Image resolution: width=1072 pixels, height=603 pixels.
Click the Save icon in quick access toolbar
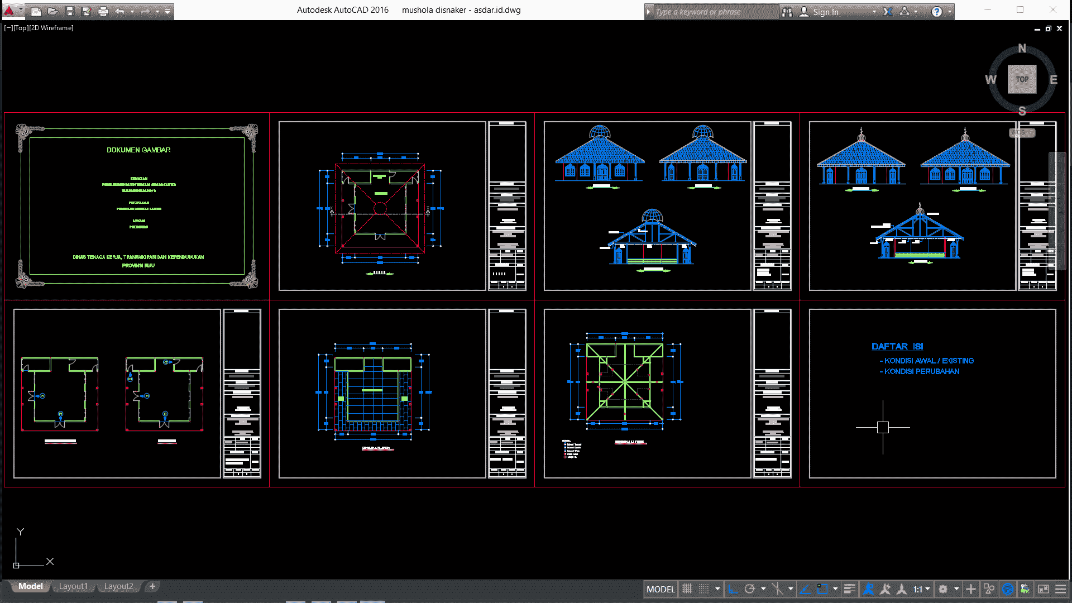(x=70, y=11)
